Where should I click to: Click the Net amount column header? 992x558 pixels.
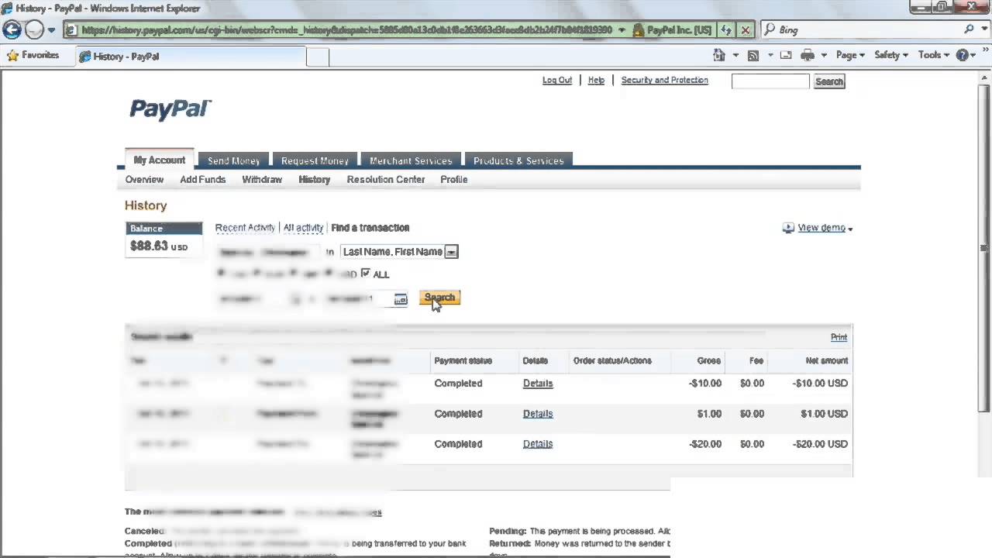(825, 360)
